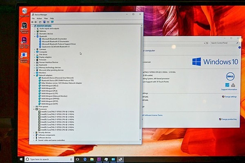Select the Audio inputs and outputs speaker icon
The height and width of the screenshot is (163, 245).
pos(38,29)
